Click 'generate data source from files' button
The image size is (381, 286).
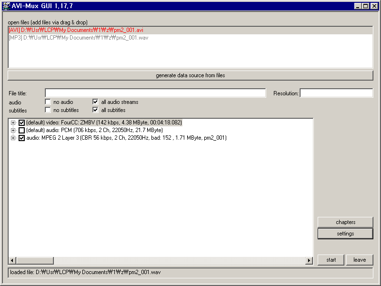pyautogui.click(x=190, y=75)
